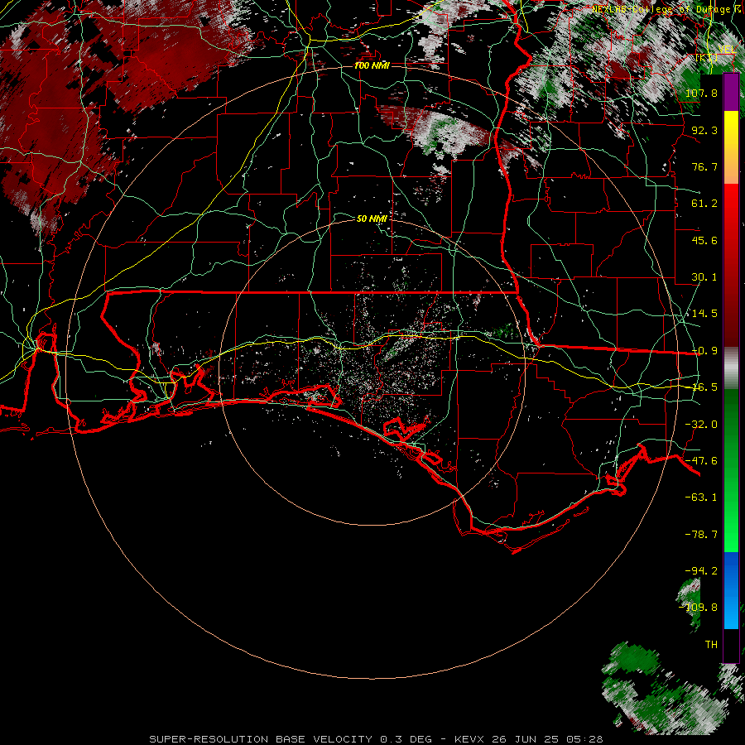Click the yellow-orange segment of the color bar
Screen dimensions: 745x745
tap(731, 147)
